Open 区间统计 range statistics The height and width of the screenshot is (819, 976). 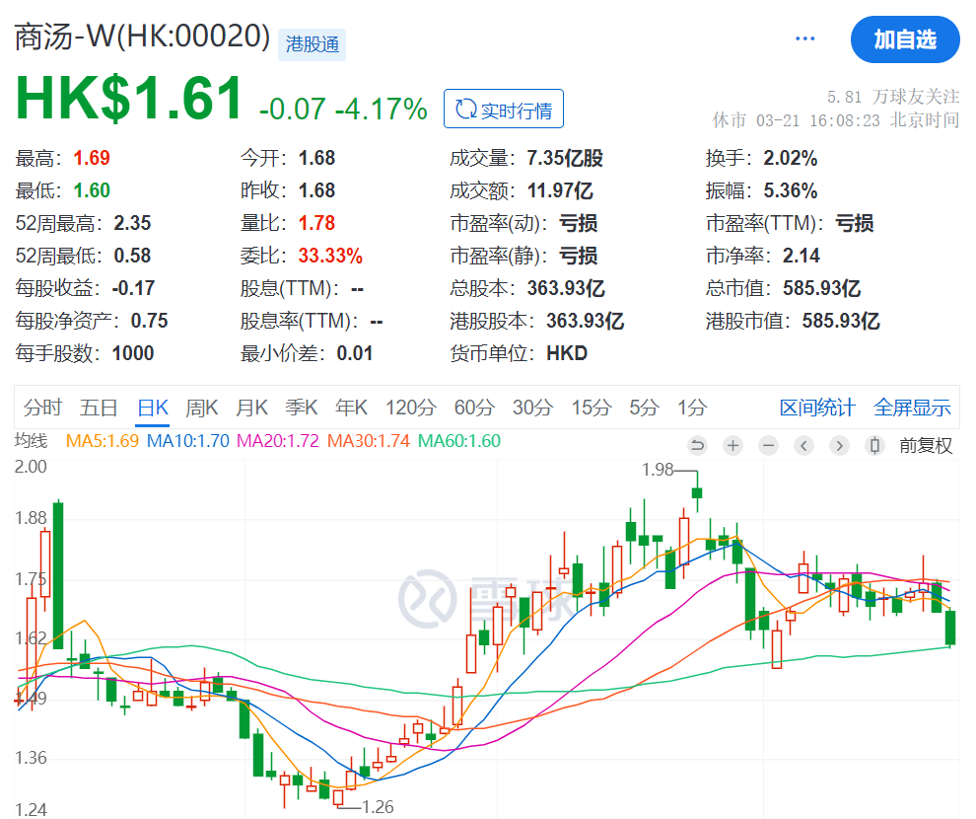[x=817, y=408]
